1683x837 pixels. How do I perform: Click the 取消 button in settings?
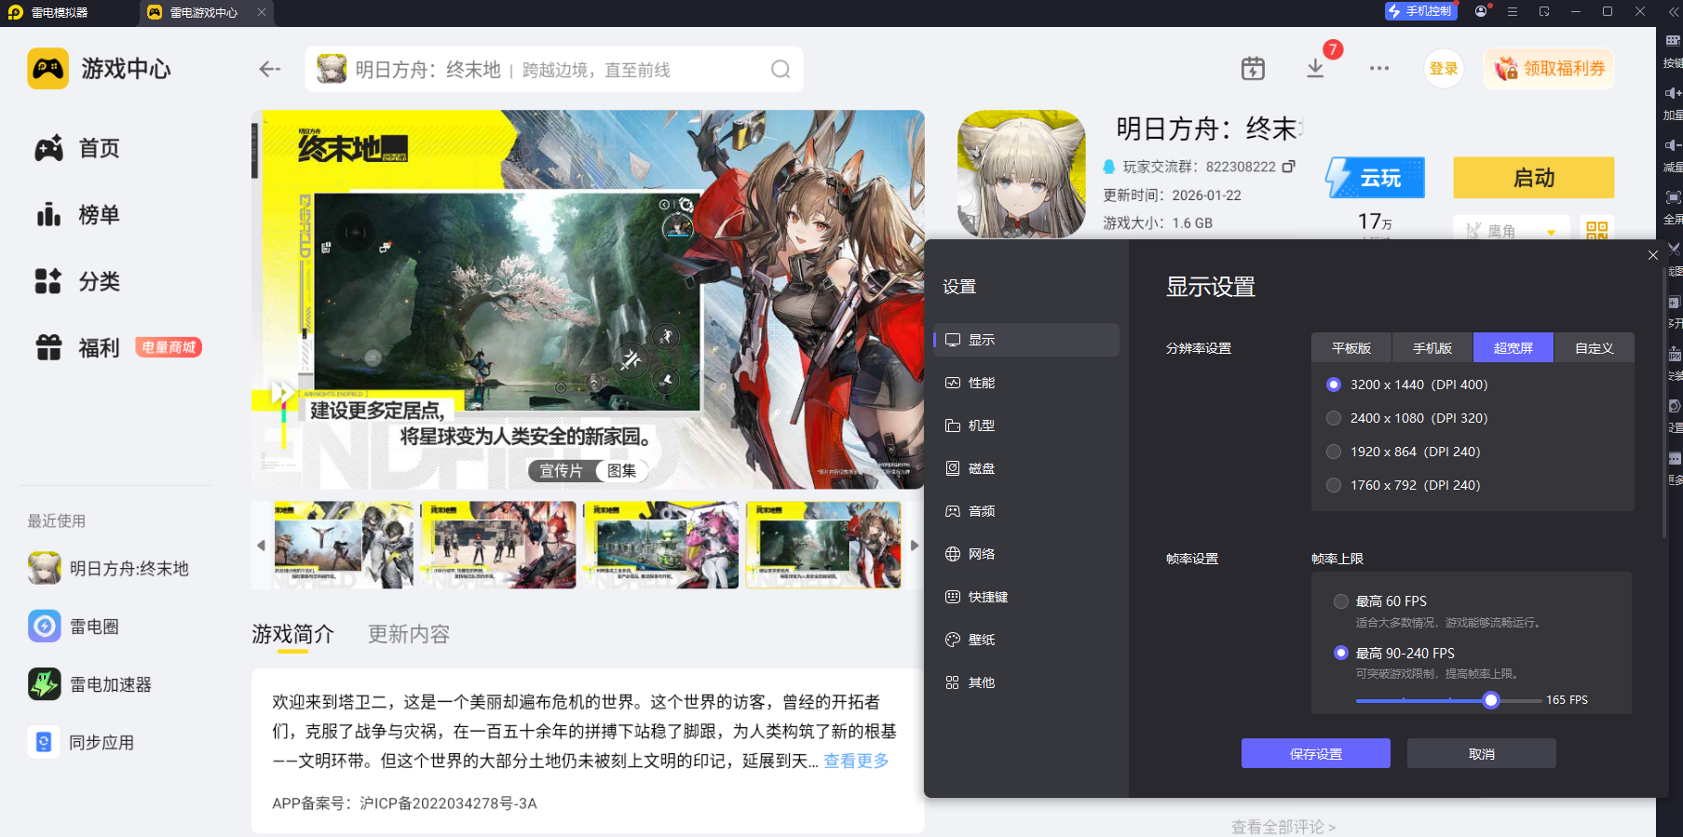pos(1482,753)
